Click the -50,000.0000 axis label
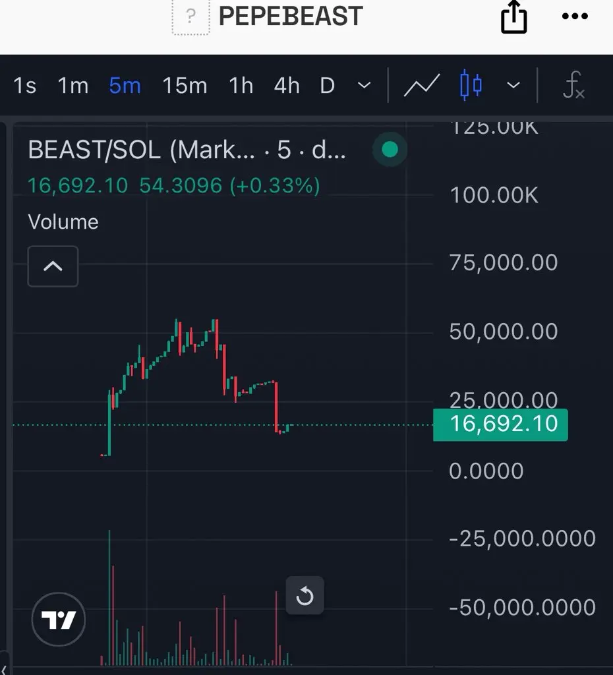Image resolution: width=613 pixels, height=675 pixels. click(x=522, y=607)
